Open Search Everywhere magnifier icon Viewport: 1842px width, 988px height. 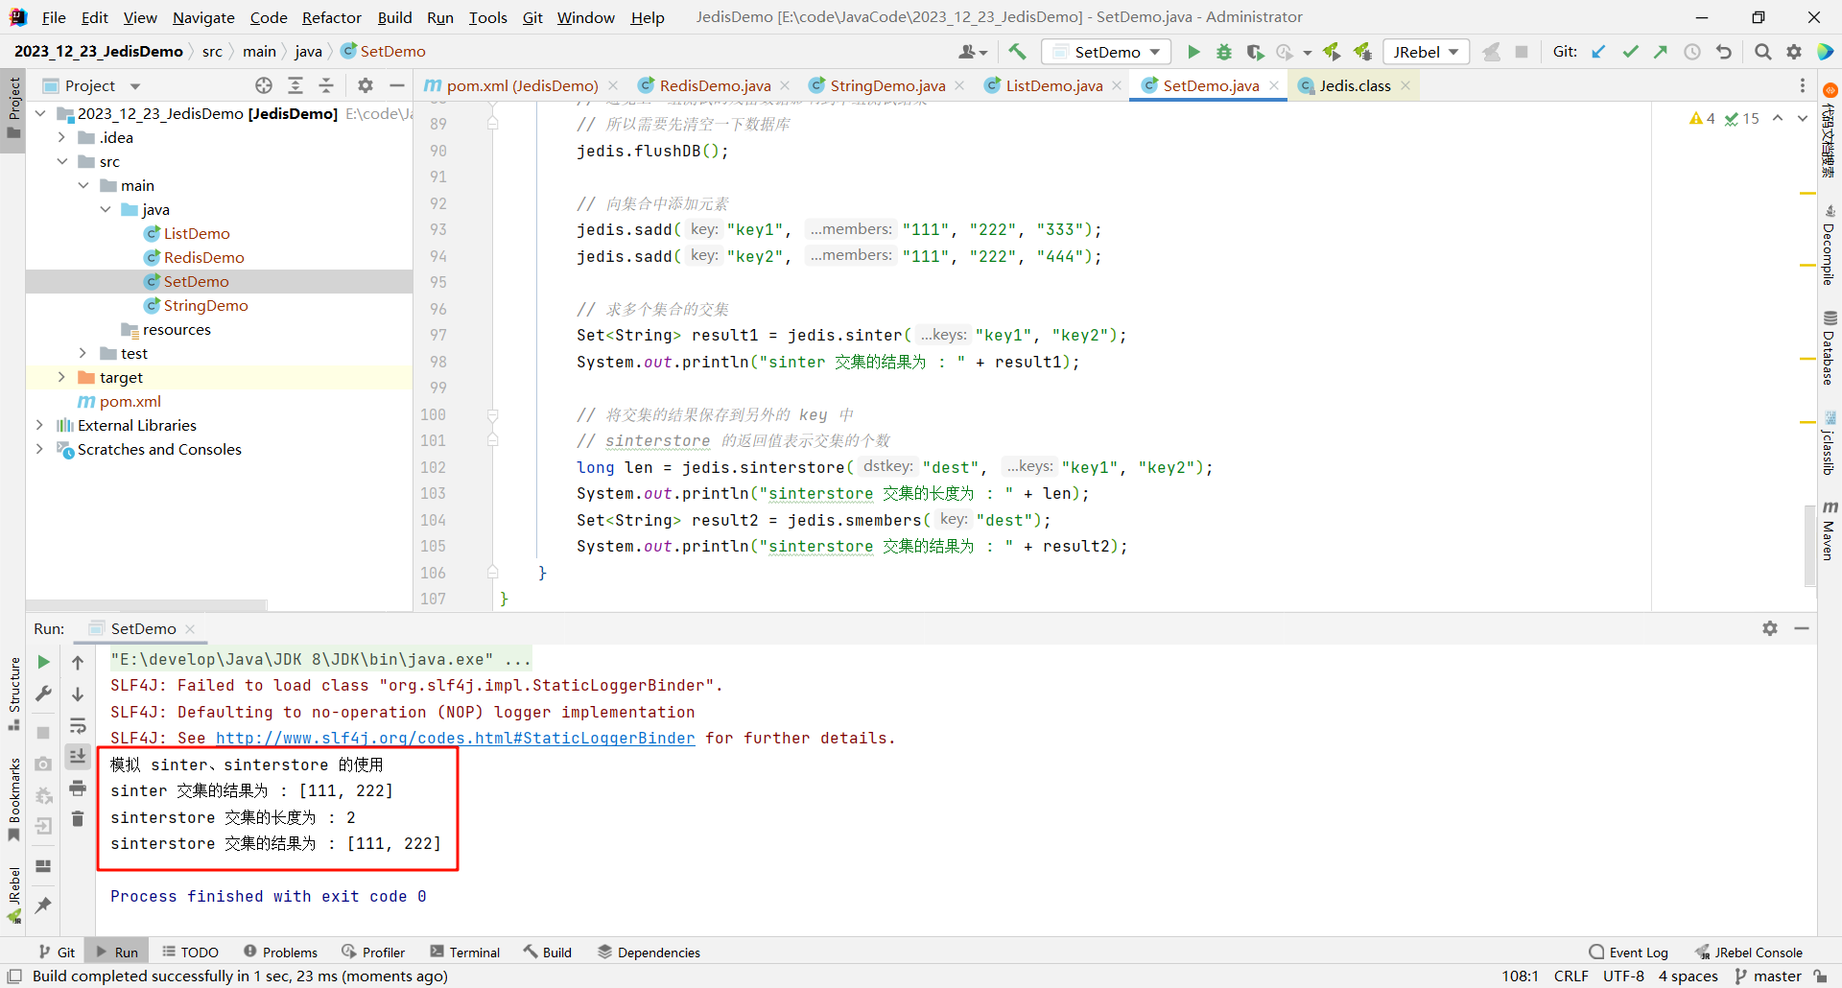click(x=1762, y=52)
